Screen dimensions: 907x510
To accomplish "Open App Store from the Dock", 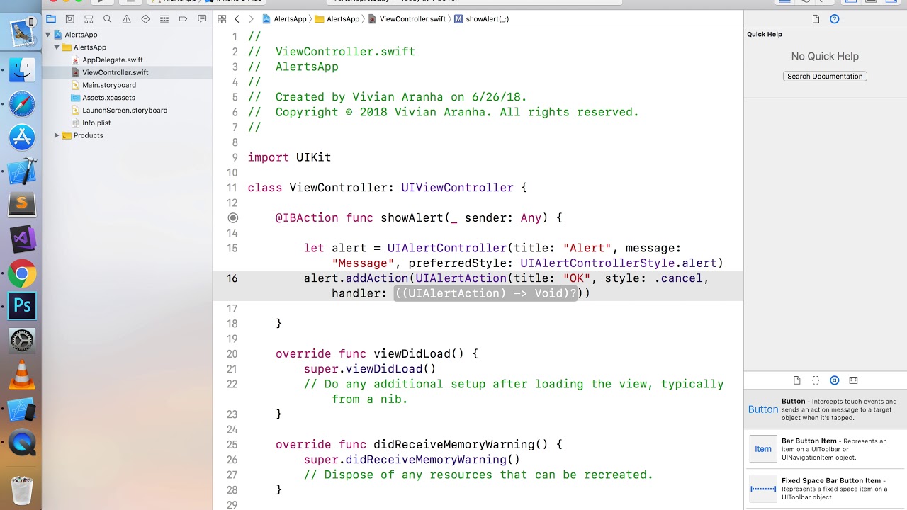I will (x=22, y=137).
